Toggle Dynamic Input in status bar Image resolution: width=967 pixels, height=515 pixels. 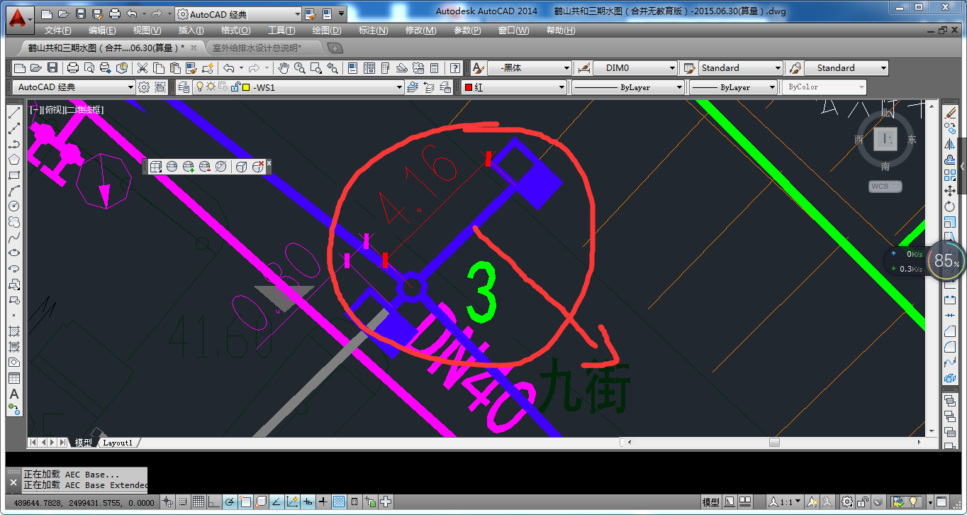click(308, 502)
